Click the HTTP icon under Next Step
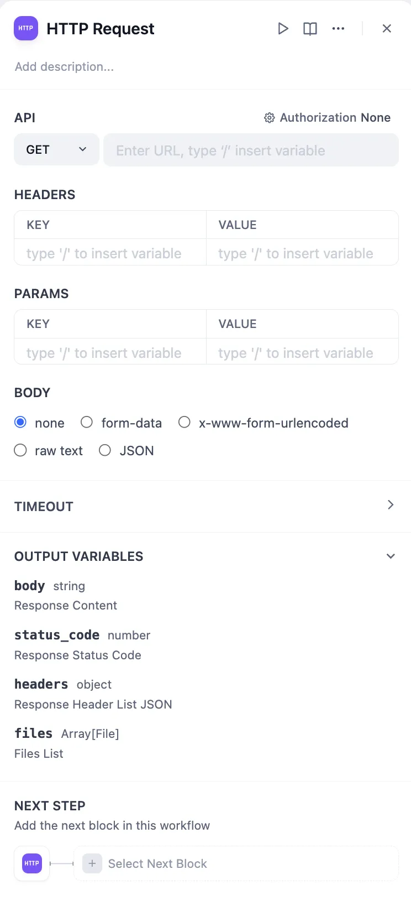Screen dimensions: 411x906 point(32,863)
